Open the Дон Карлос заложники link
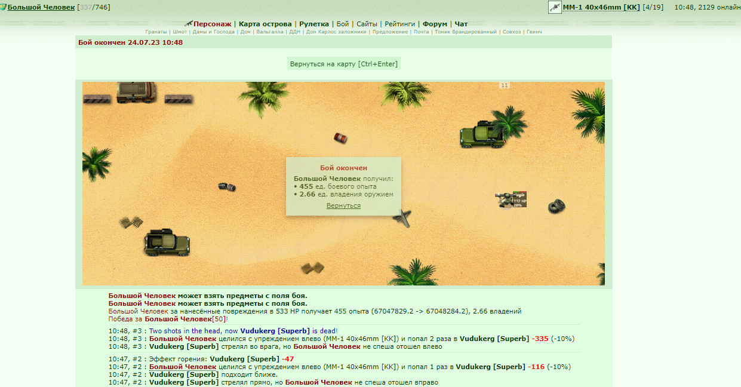 pos(336,32)
